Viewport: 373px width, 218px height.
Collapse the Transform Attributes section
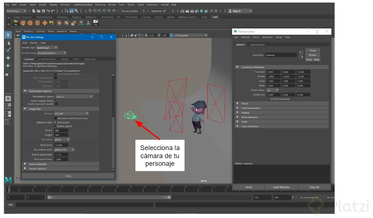click(282, 67)
